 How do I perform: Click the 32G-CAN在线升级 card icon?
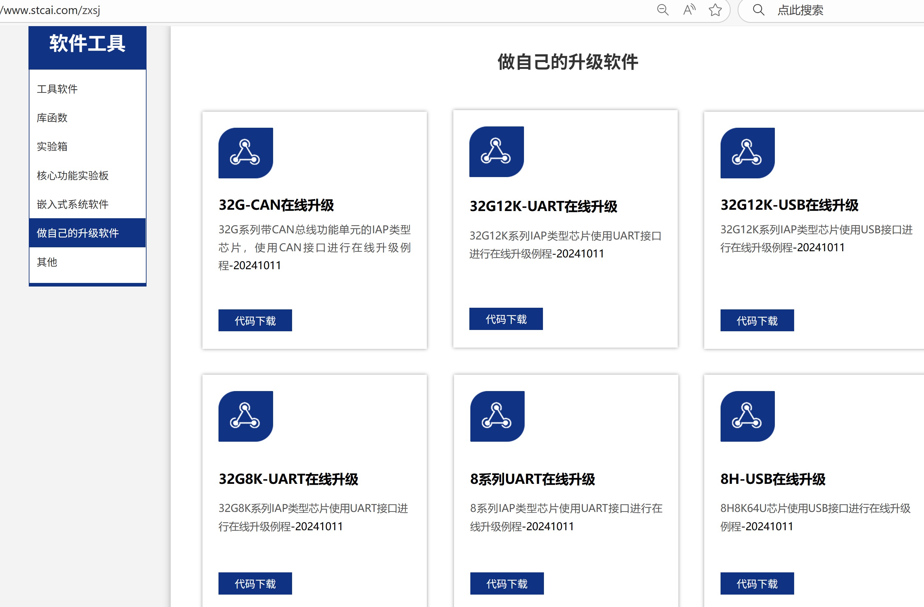coord(246,153)
